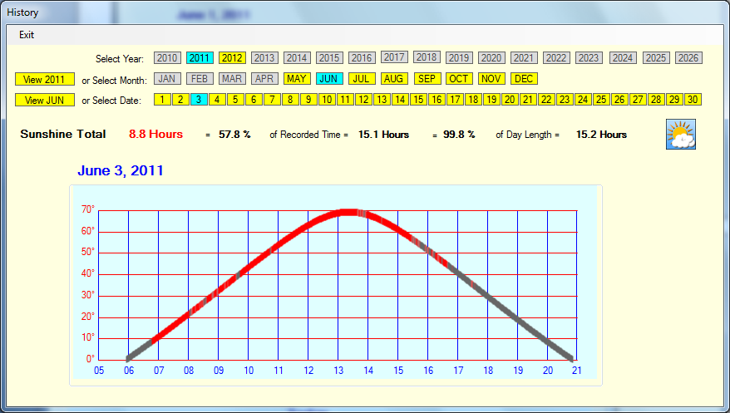Image resolution: width=730 pixels, height=413 pixels.
Task: Choose year 2025
Action: pyautogui.click(x=656, y=58)
